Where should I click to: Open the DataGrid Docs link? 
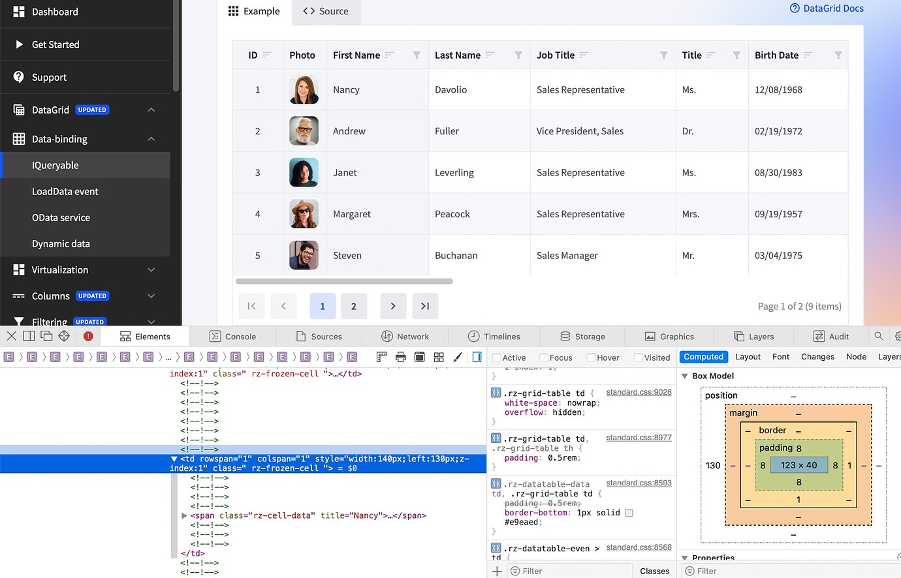pyautogui.click(x=827, y=8)
